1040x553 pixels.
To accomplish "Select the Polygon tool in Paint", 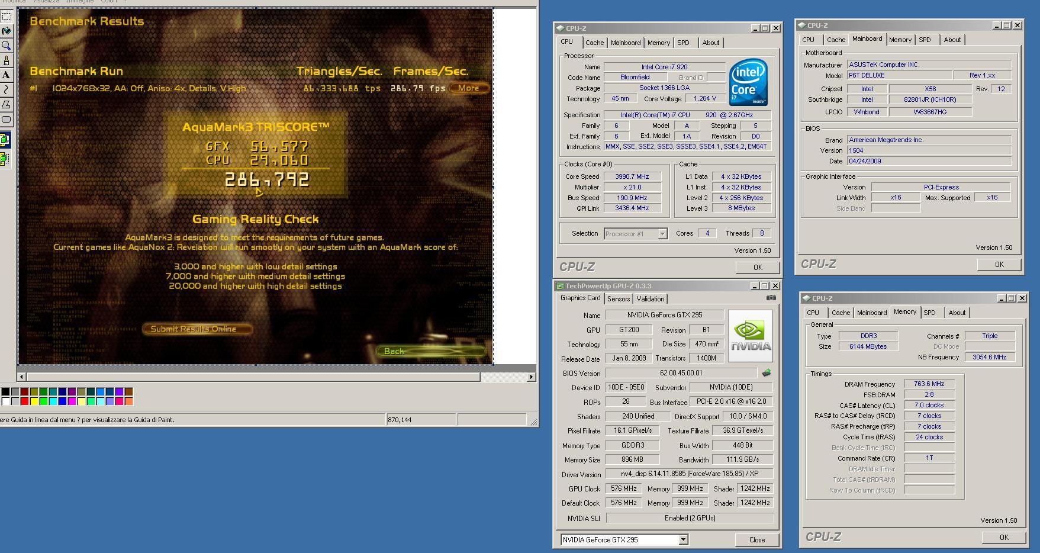I will coord(6,105).
